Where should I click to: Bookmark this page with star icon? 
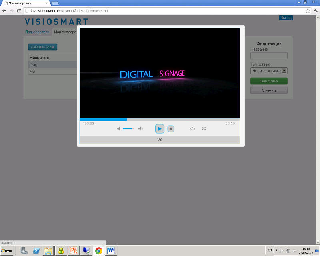[x=308, y=11]
